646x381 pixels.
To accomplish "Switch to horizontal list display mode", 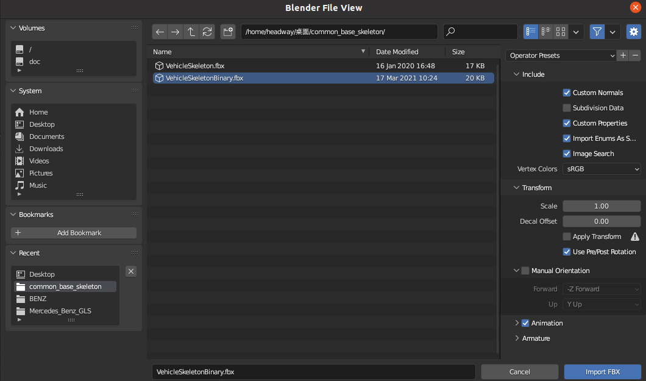I will (x=546, y=32).
